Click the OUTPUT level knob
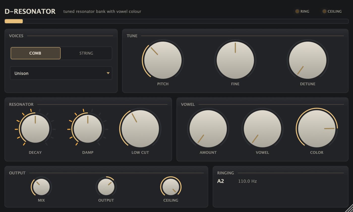The width and height of the screenshot is (353, 212). 106,187
